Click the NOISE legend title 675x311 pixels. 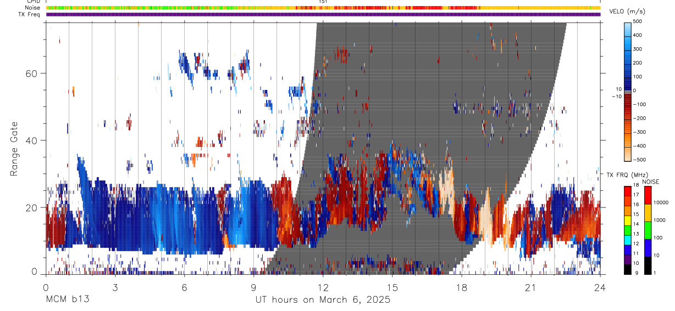651,182
